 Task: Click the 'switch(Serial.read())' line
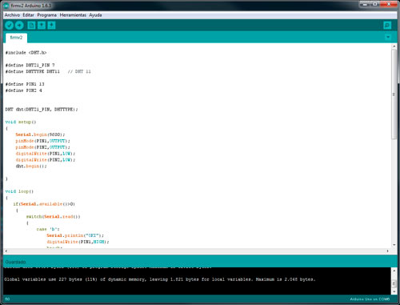[x=53, y=217]
